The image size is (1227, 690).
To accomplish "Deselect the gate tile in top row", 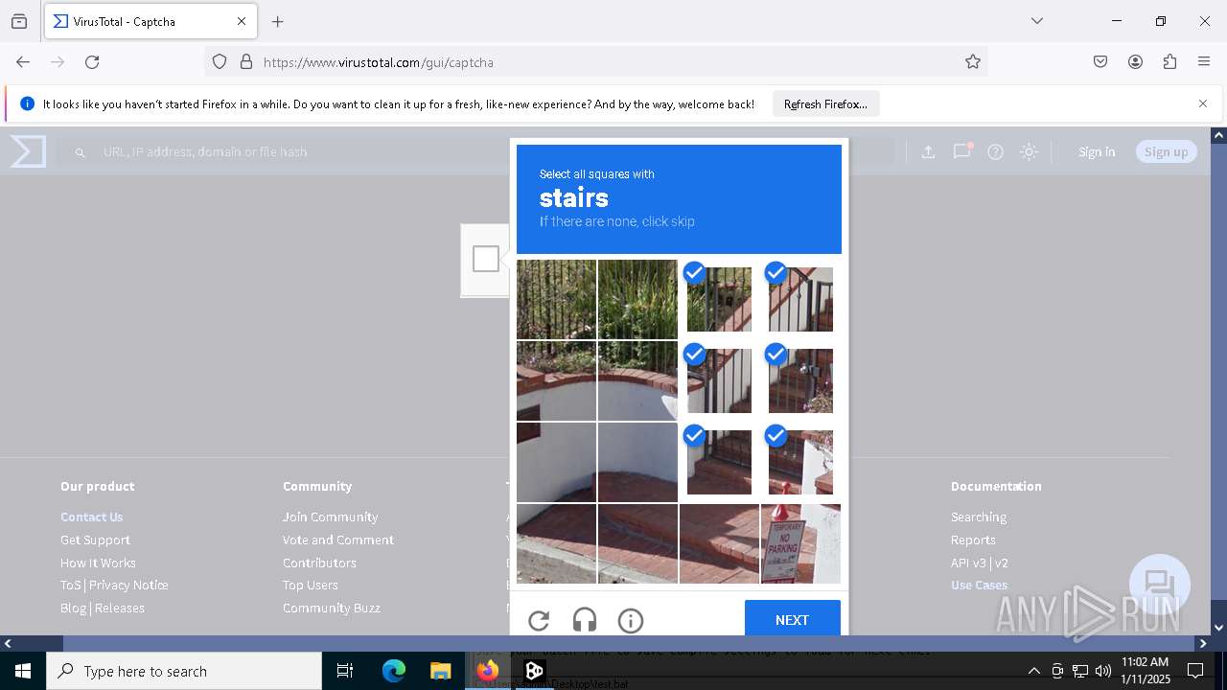I will click(x=719, y=299).
